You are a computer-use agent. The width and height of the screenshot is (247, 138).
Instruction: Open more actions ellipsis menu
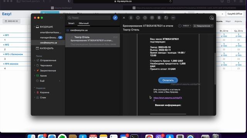pyautogui.click(x=173, y=18)
